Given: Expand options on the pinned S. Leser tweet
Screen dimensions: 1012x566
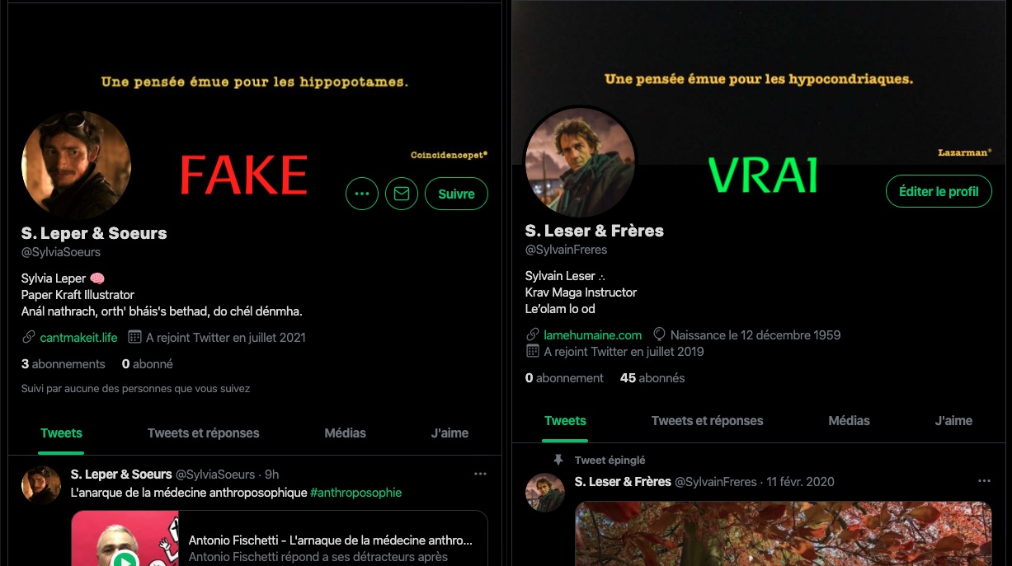Looking at the screenshot, I should pyautogui.click(x=984, y=481).
